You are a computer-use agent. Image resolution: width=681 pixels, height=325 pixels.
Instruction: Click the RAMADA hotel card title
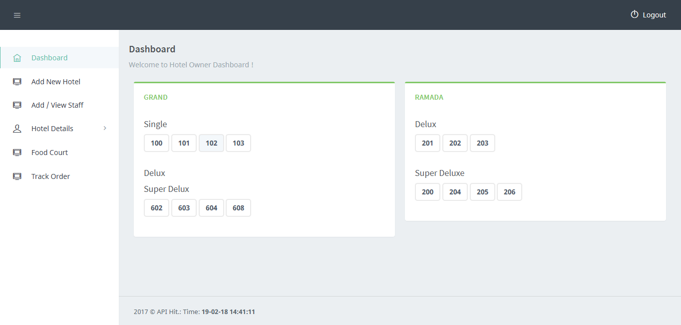[429, 97]
